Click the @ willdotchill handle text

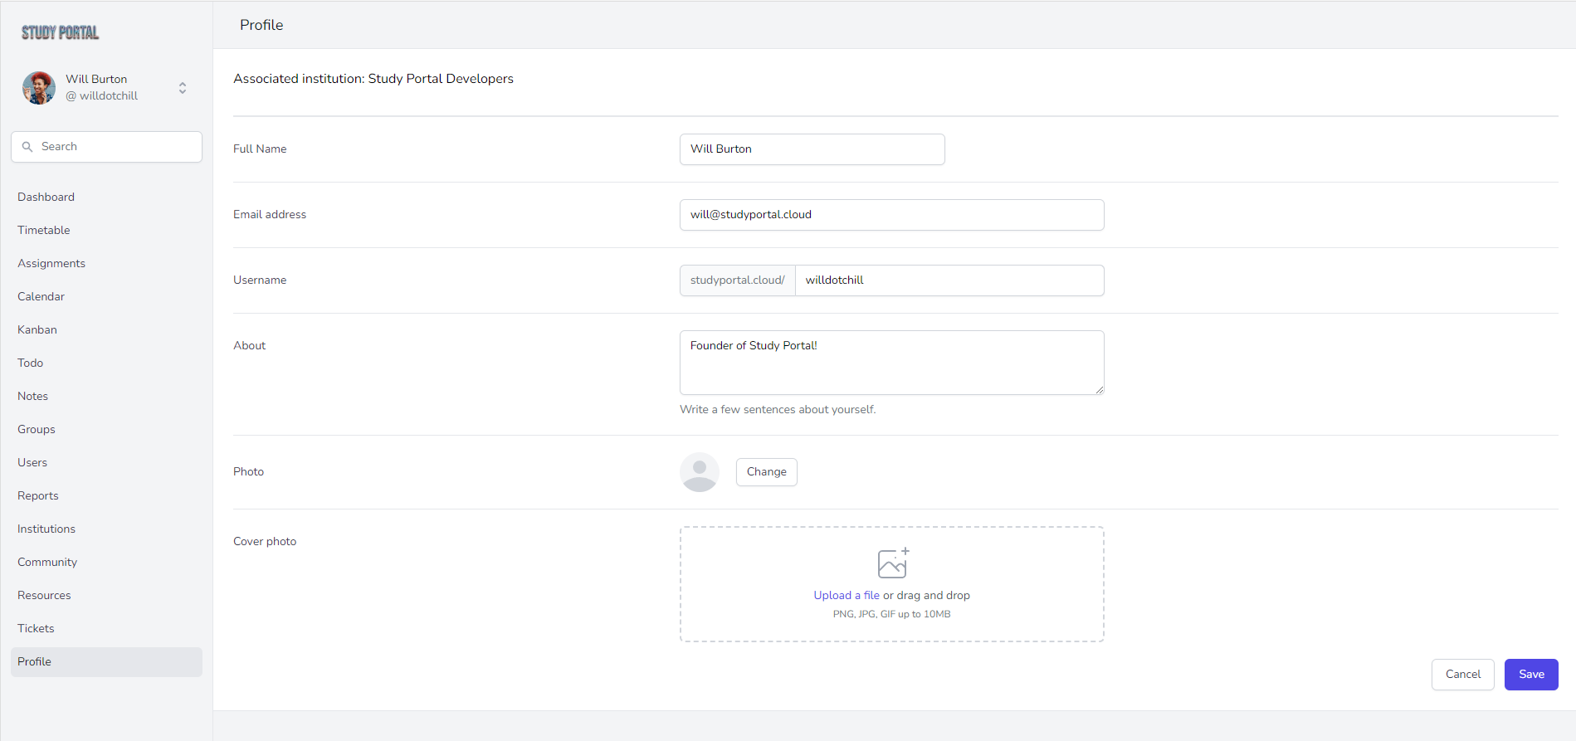pyautogui.click(x=102, y=96)
